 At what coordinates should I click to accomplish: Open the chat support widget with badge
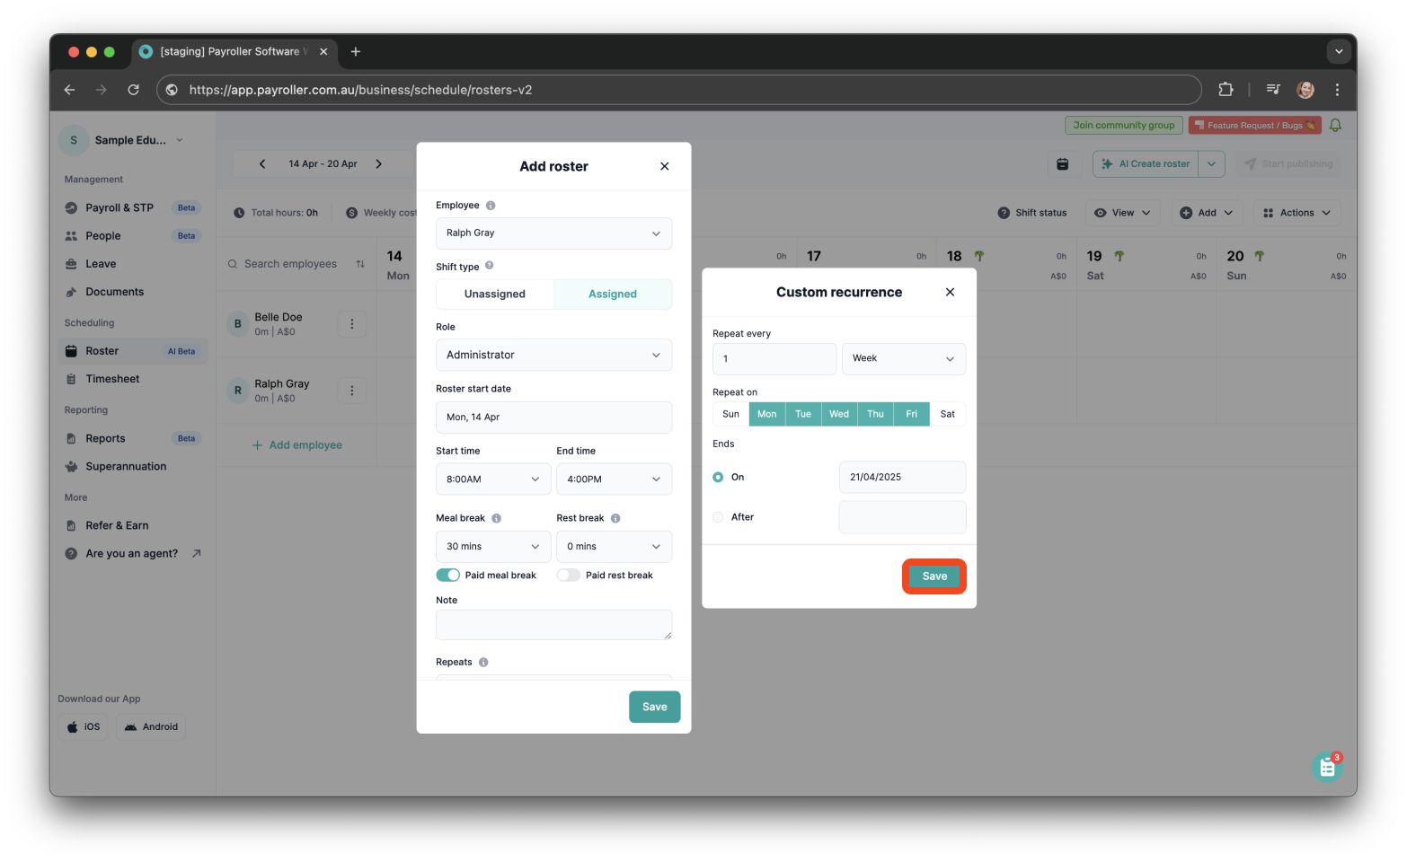pyautogui.click(x=1327, y=766)
